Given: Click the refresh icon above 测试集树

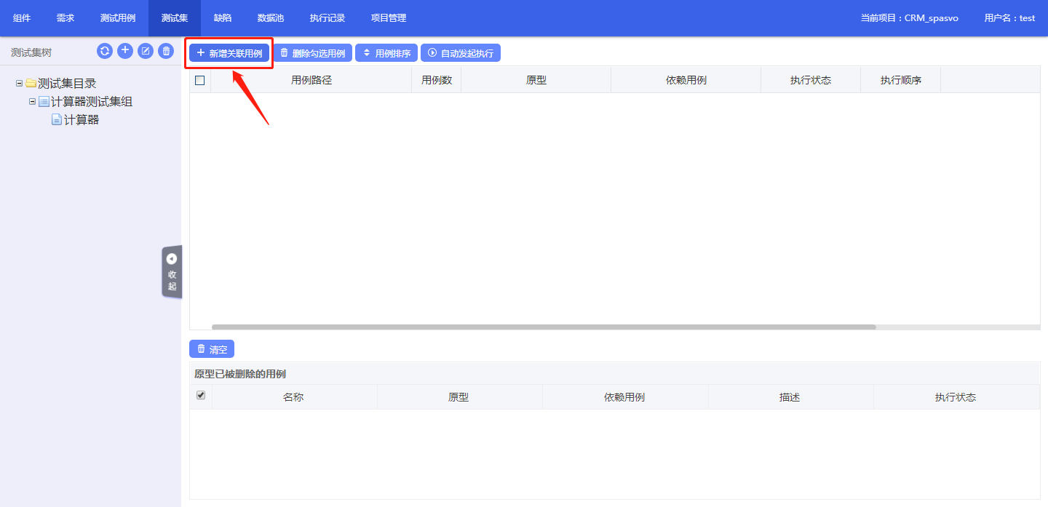Looking at the screenshot, I should click(x=104, y=50).
